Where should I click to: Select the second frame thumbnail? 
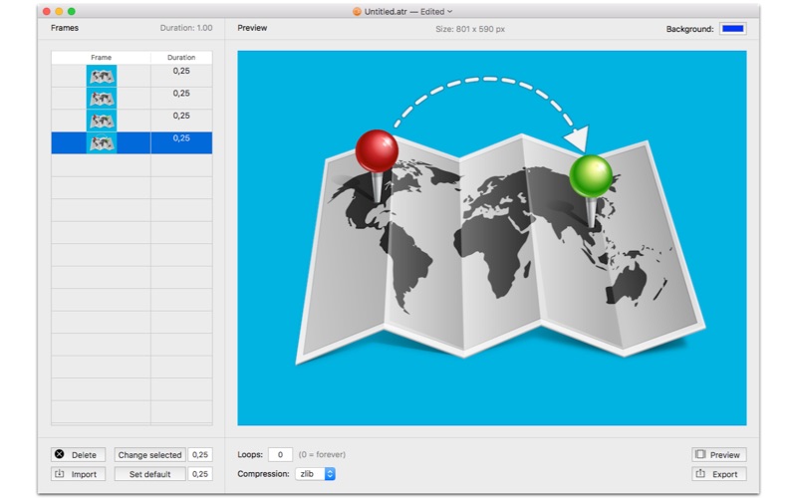(102, 98)
